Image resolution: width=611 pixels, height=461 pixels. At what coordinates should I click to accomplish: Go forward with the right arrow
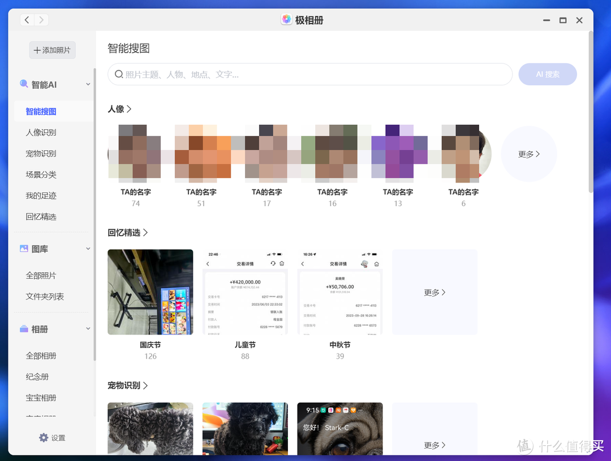[x=41, y=20]
